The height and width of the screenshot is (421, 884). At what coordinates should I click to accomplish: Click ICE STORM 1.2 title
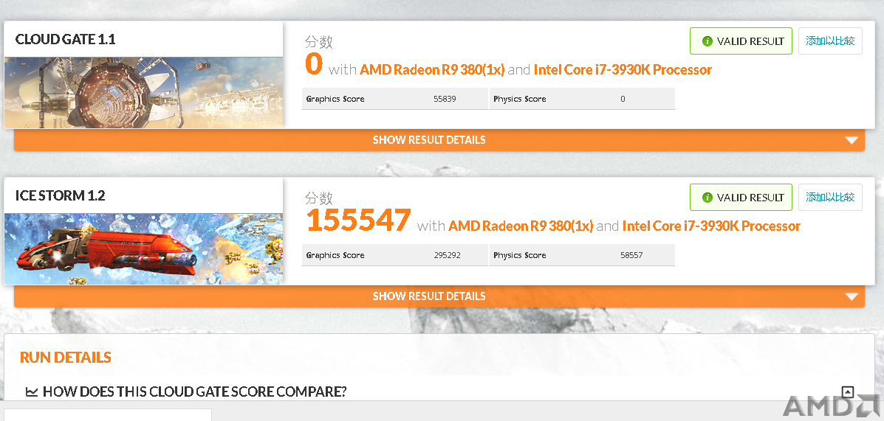point(61,196)
